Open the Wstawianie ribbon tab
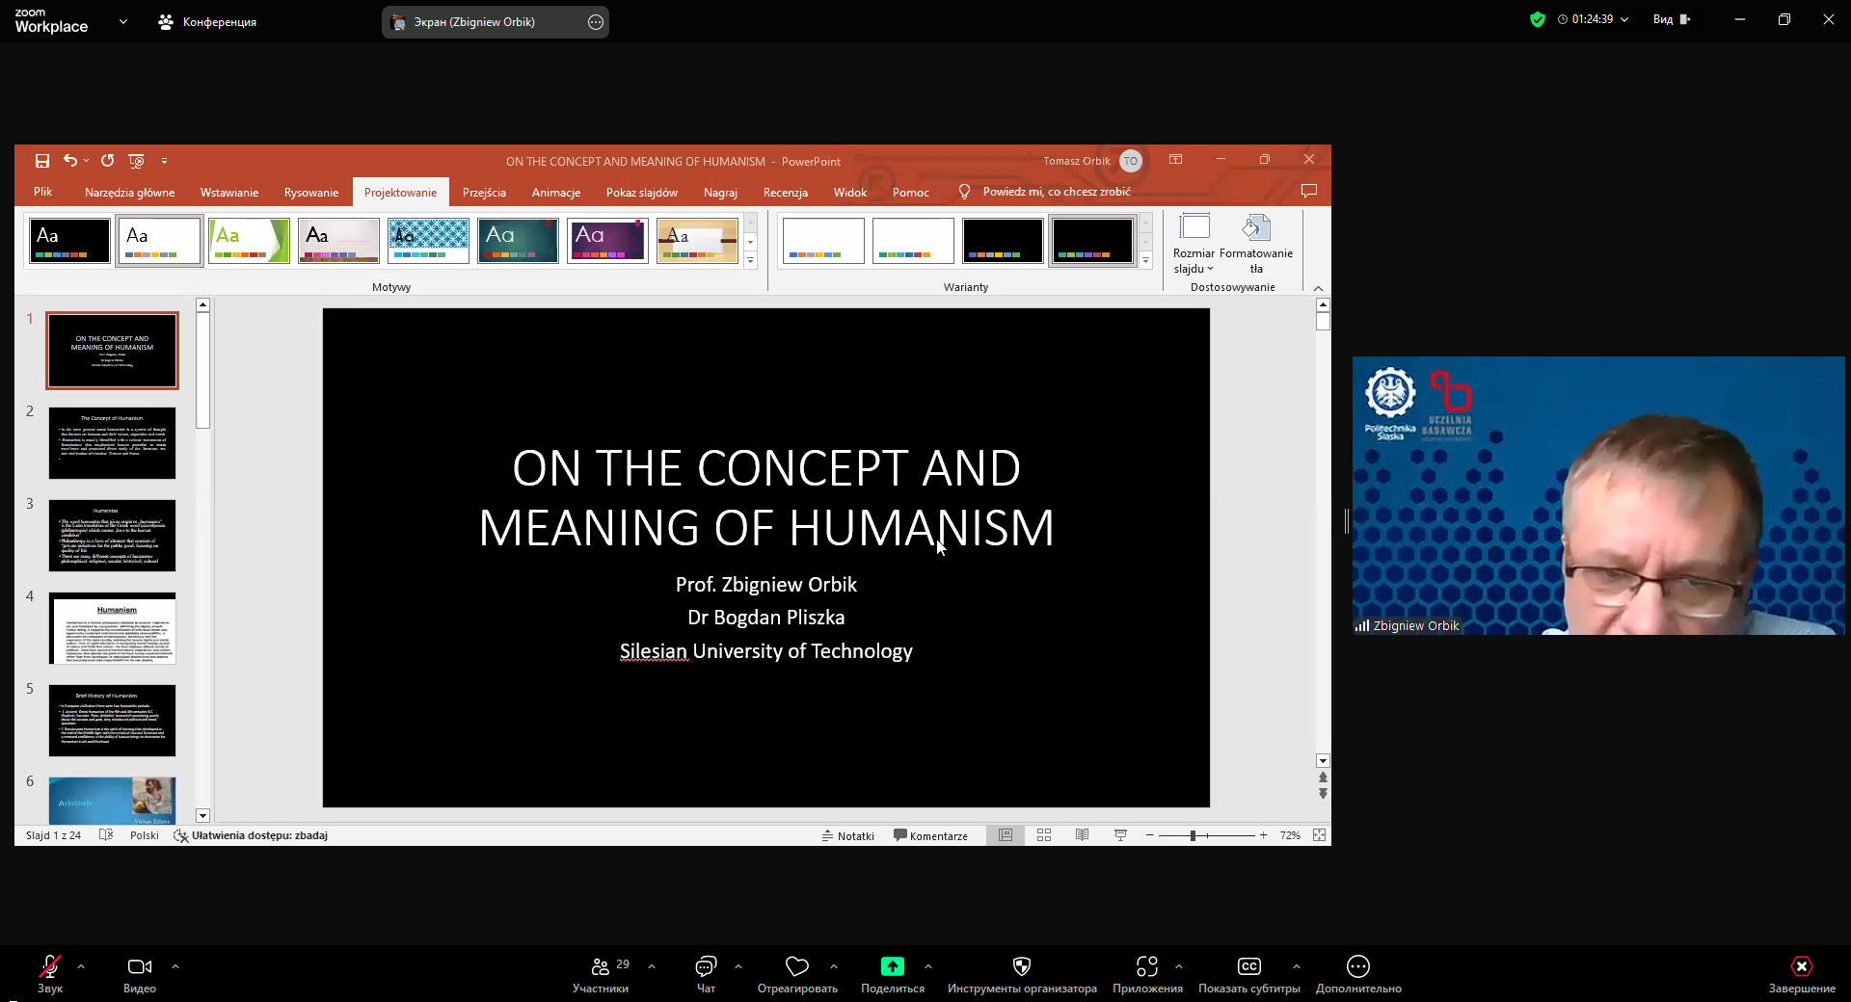 tap(229, 192)
